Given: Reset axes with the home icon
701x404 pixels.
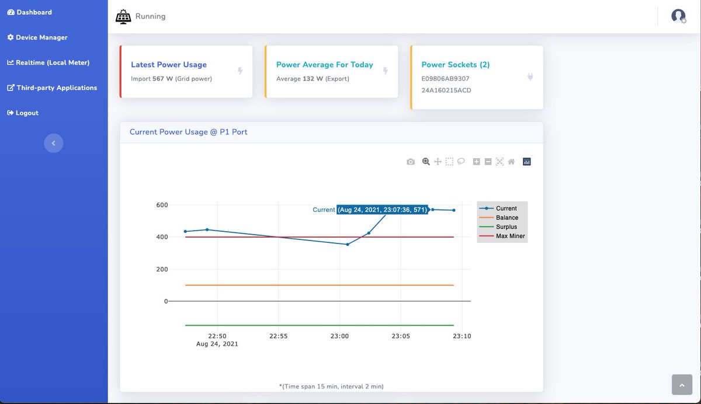Looking at the screenshot, I should coord(511,162).
